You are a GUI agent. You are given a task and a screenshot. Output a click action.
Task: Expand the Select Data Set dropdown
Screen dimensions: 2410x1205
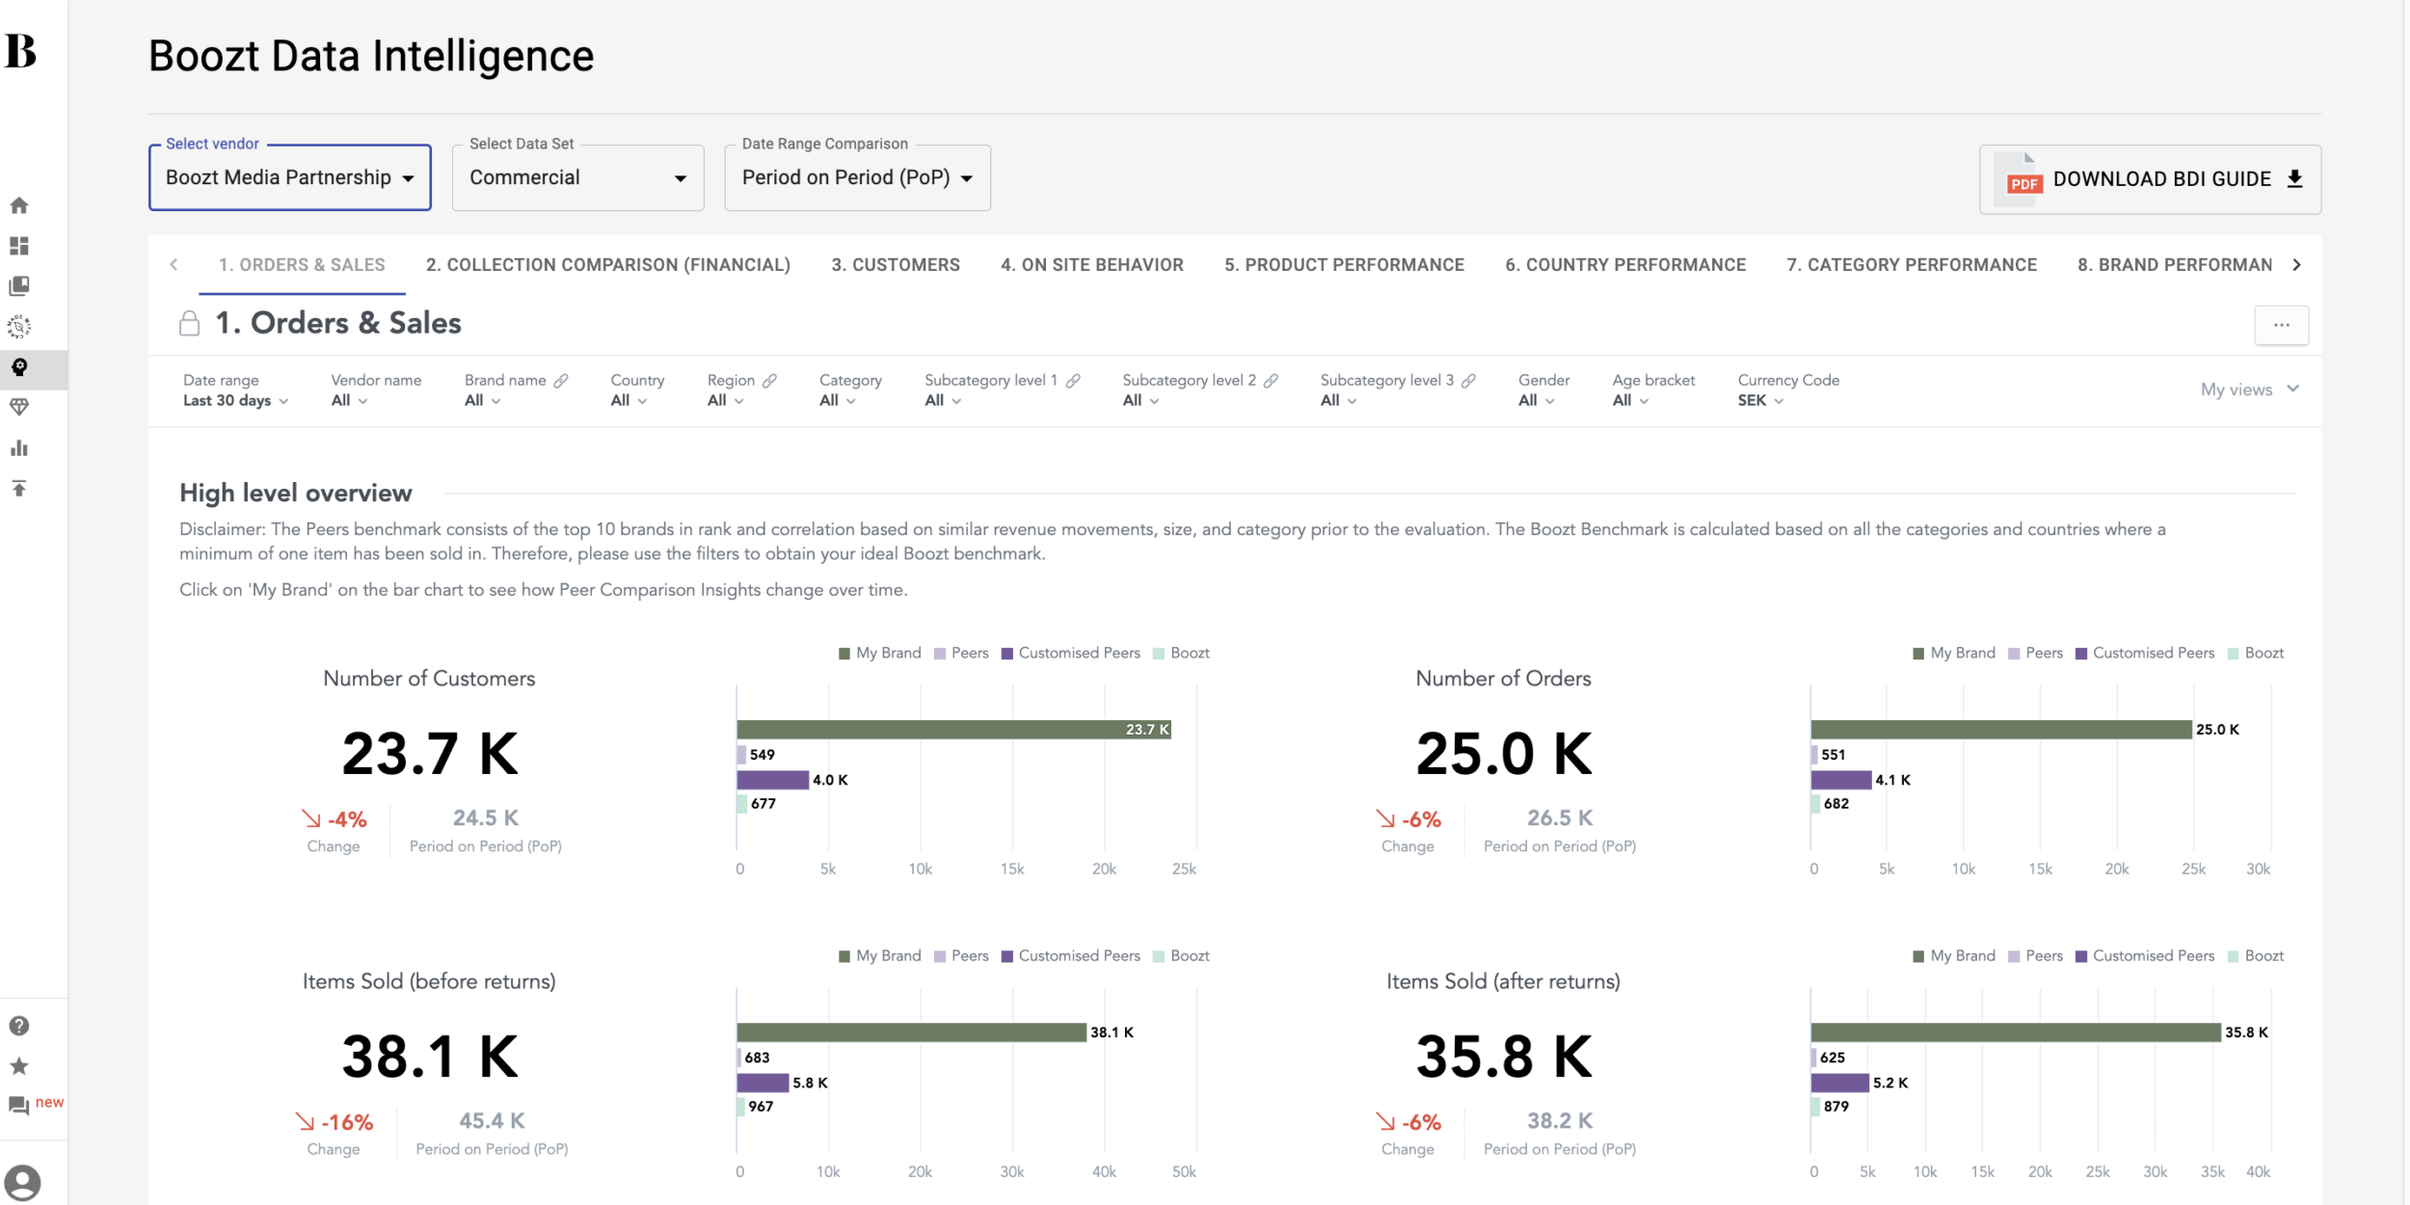577,177
